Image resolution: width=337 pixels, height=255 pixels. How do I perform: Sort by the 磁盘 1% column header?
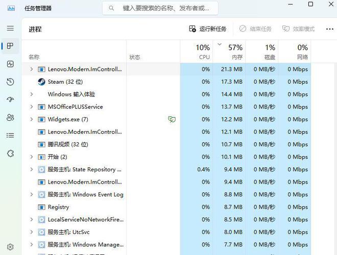click(262, 52)
